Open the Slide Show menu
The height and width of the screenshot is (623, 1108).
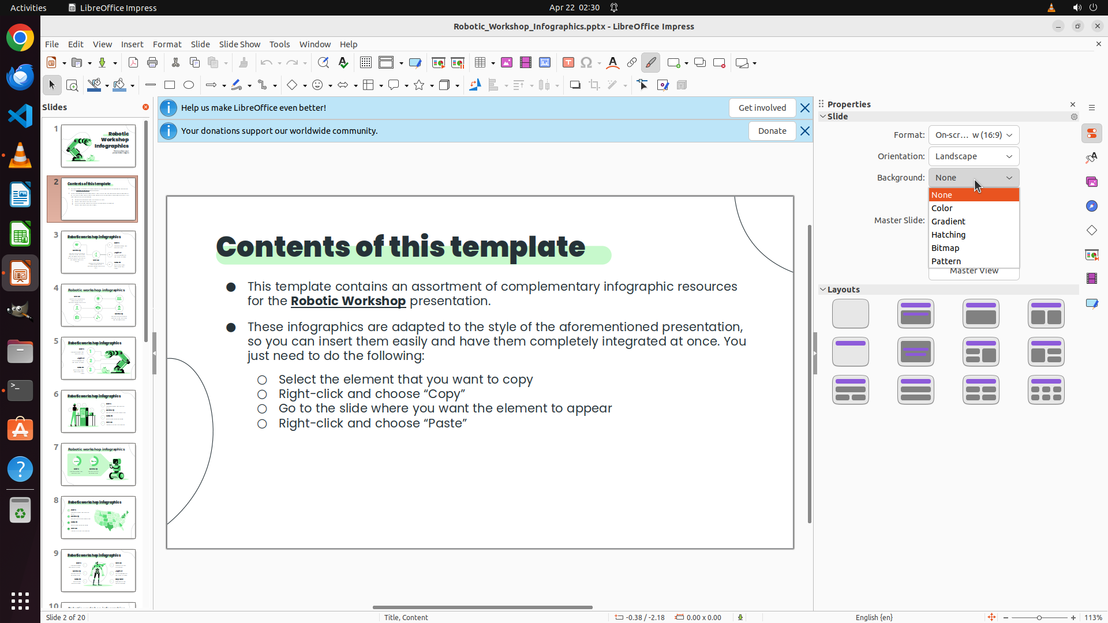[239, 44]
